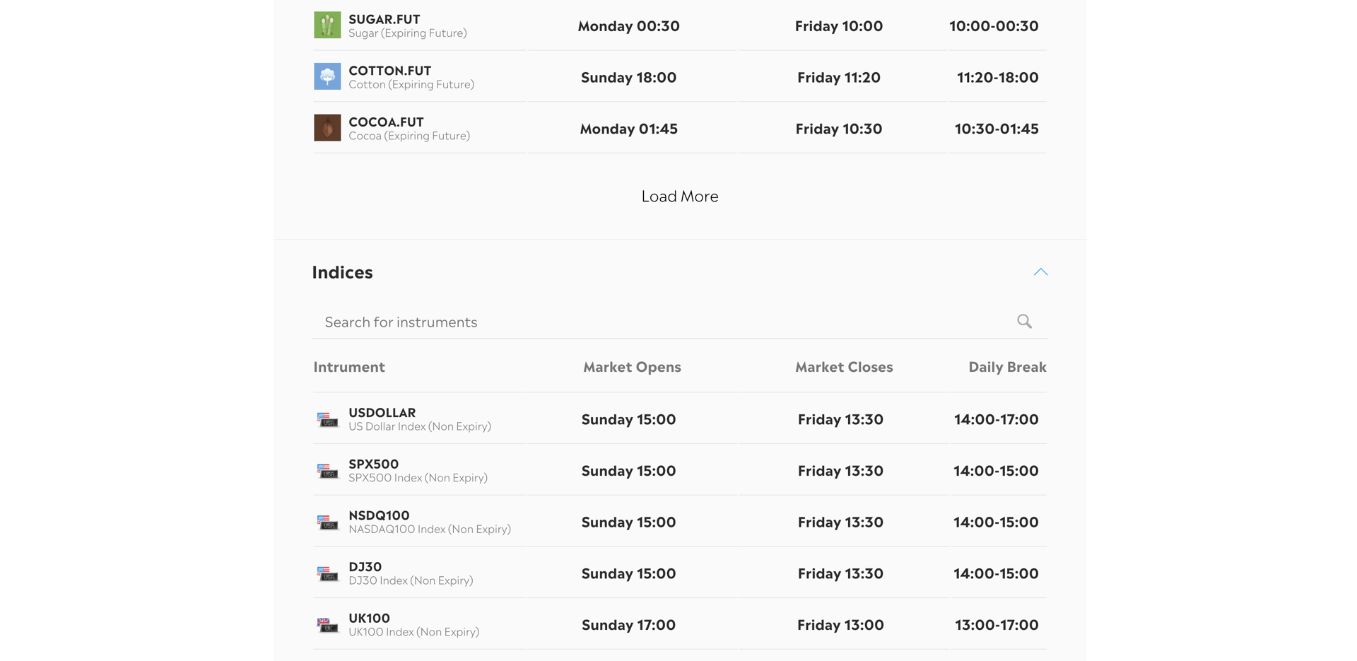The height and width of the screenshot is (661, 1357).
Task: Click the COCOA.FUT cocoa bean icon
Action: tap(327, 128)
